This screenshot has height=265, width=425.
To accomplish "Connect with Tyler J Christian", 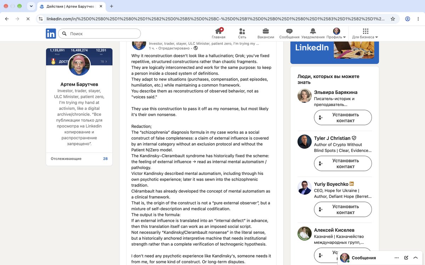I will pyautogui.click(x=343, y=164).
